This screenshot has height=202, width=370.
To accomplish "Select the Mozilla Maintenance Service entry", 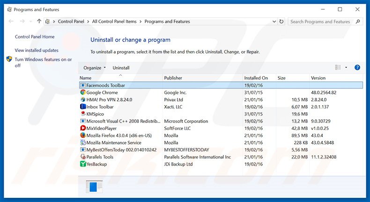I will [114, 143].
